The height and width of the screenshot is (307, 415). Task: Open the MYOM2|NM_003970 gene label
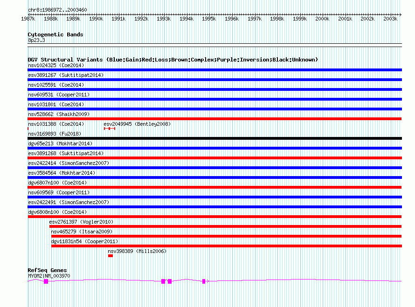(49, 276)
